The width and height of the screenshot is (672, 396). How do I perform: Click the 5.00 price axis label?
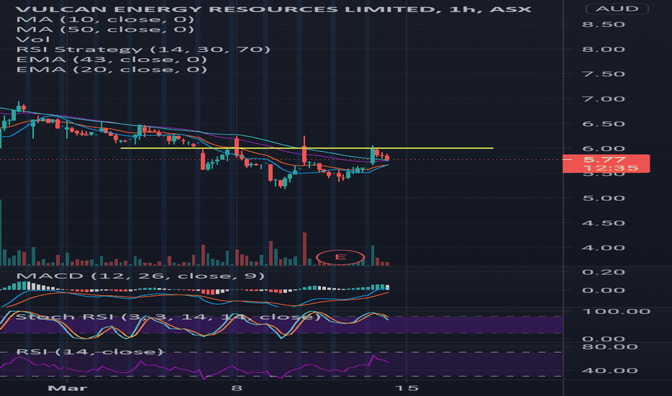pos(604,198)
